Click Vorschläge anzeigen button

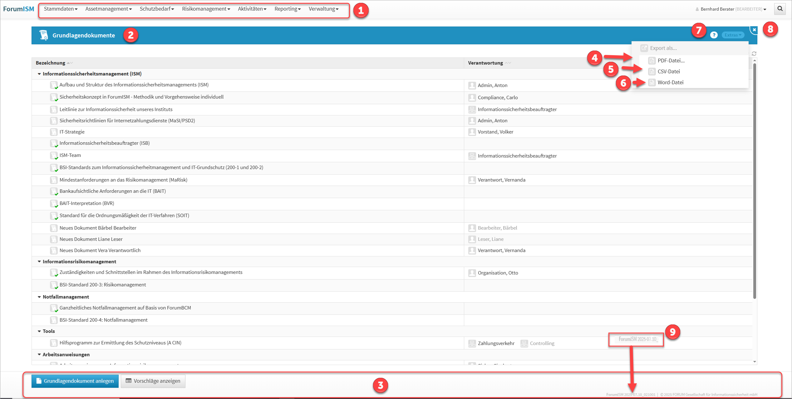tap(153, 381)
